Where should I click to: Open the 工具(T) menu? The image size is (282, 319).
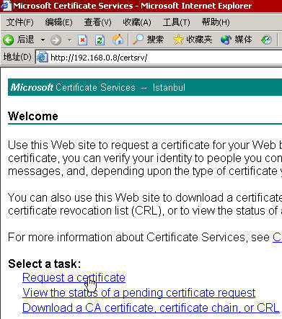click(176, 22)
